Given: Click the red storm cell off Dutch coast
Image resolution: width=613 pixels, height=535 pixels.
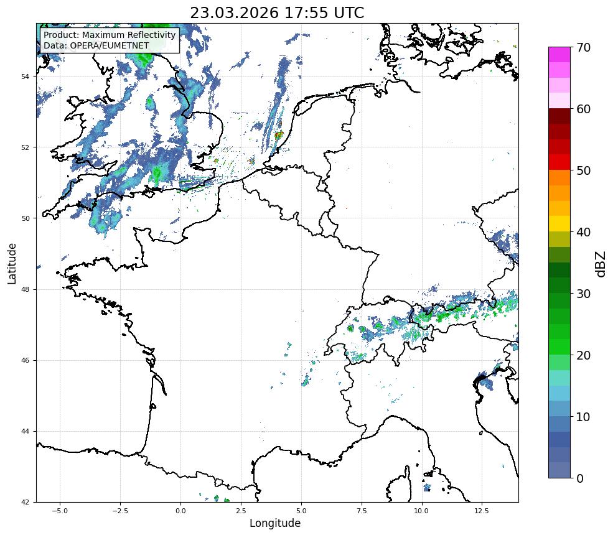Looking at the screenshot, I should pos(279,135).
